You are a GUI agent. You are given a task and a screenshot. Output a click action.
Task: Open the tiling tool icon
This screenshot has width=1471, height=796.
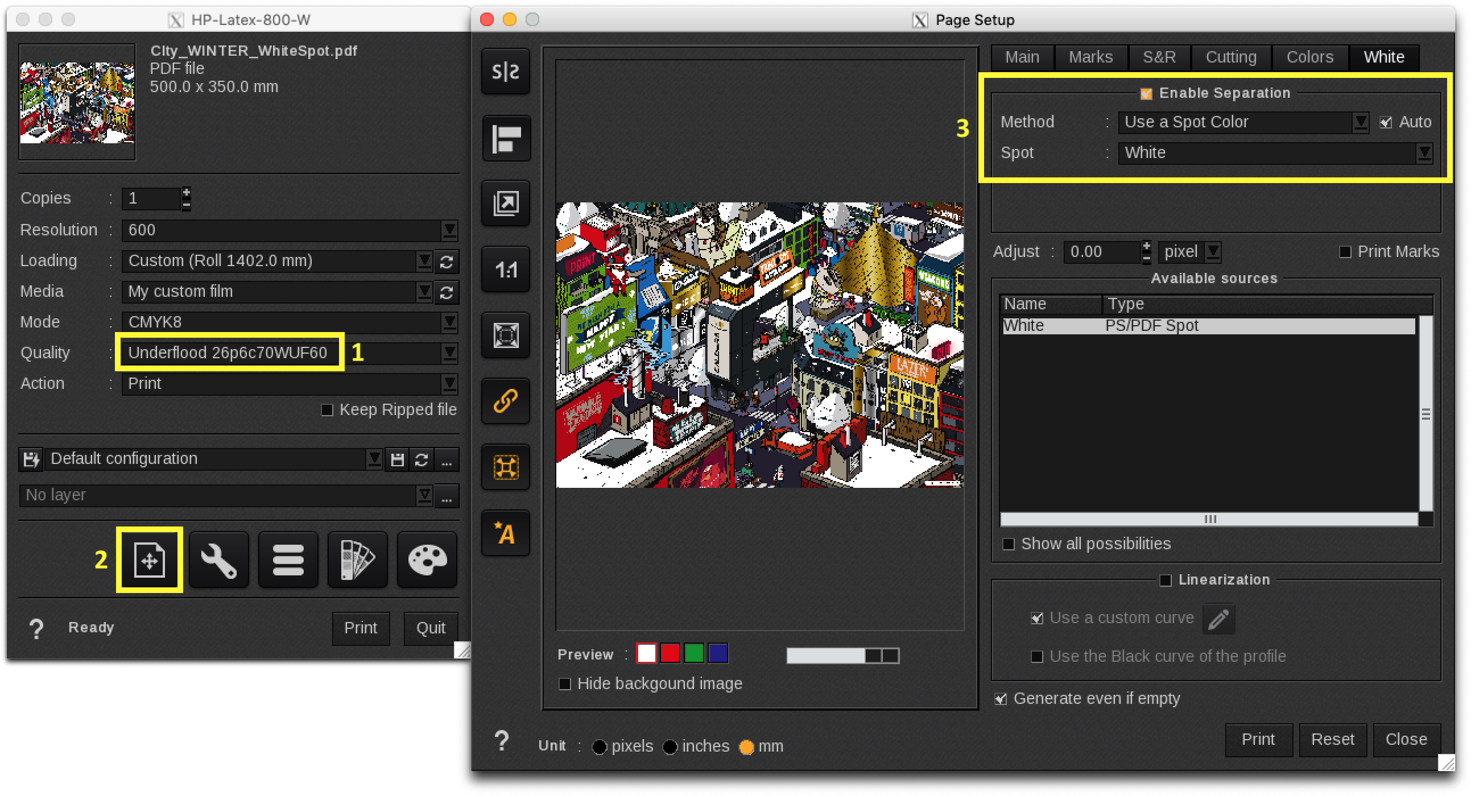point(505,467)
